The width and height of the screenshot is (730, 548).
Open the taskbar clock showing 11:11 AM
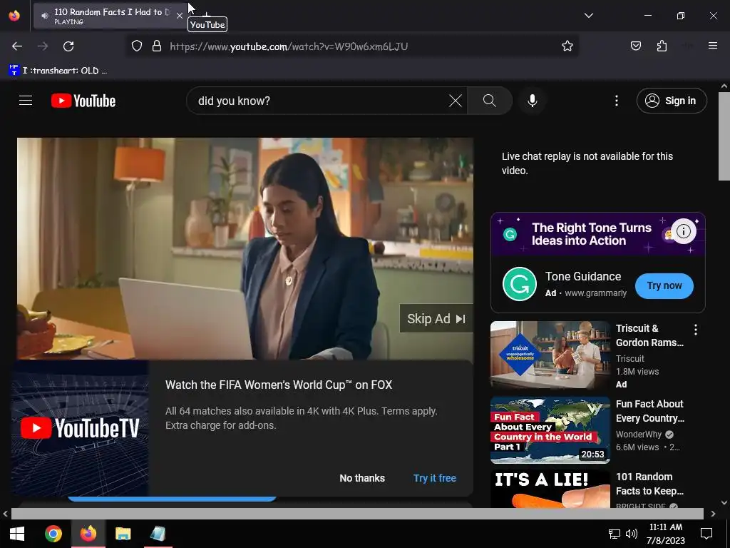666,534
